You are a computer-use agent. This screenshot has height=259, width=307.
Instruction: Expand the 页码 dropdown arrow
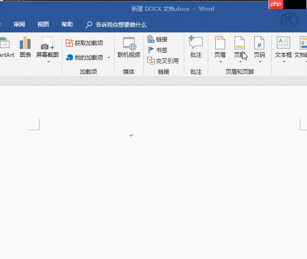point(260,62)
